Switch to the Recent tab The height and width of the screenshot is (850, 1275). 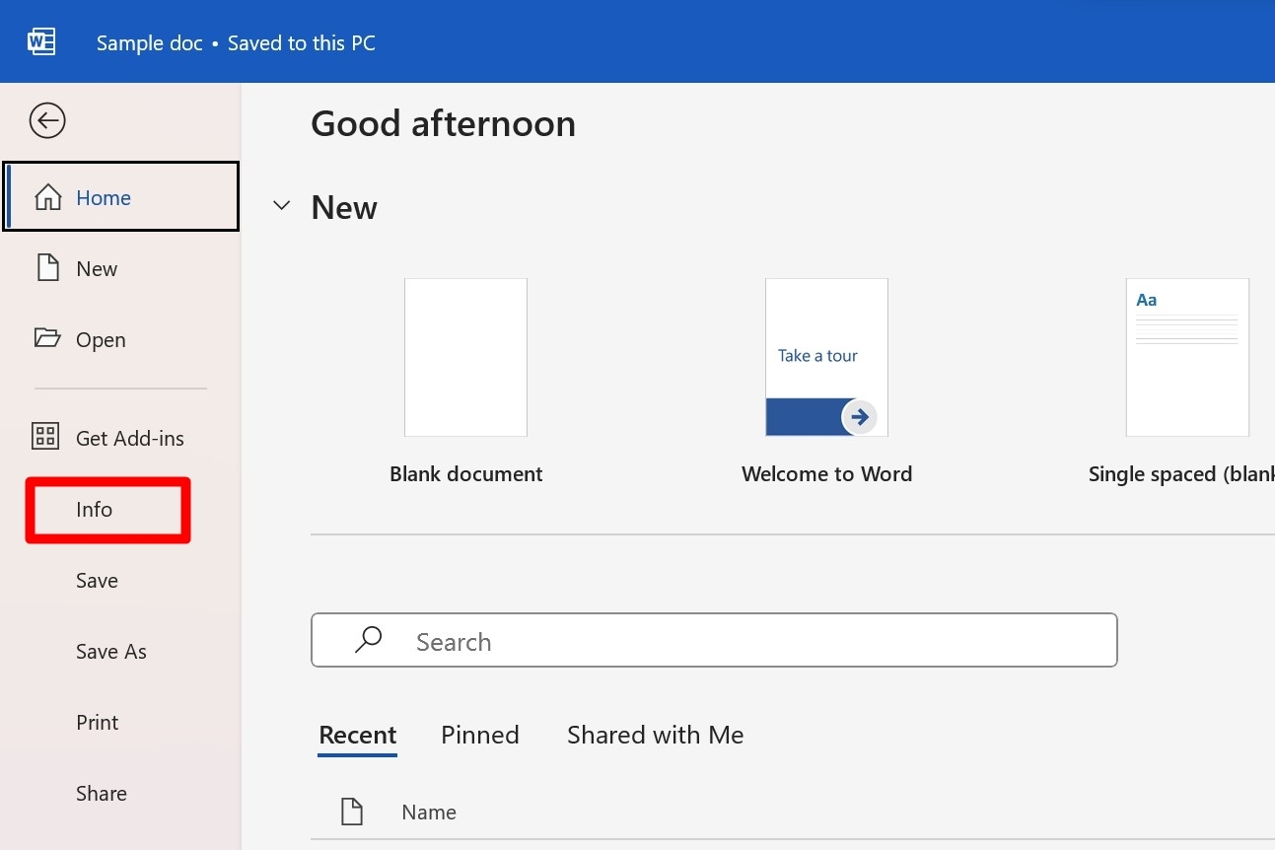coord(358,736)
